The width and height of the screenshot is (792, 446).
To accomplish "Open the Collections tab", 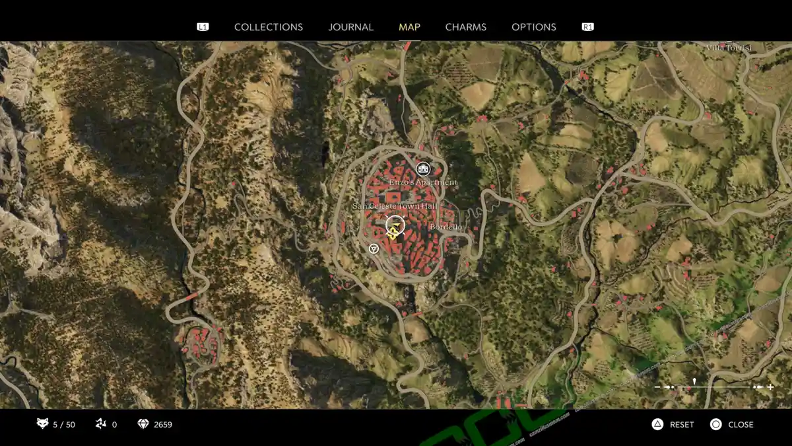I will coord(269,27).
